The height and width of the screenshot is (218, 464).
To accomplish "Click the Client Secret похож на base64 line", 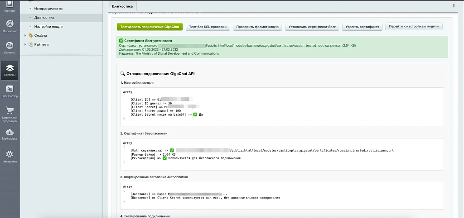I will pos(166,114).
